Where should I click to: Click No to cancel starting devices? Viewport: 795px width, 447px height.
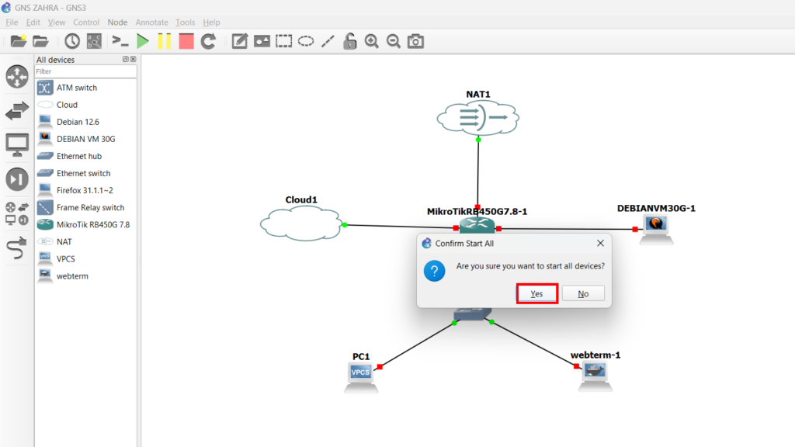(x=583, y=293)
